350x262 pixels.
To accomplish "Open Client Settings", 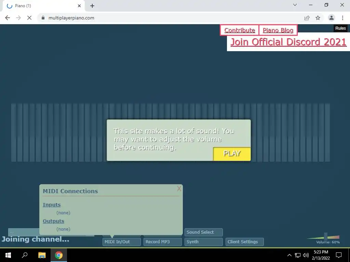I will coord(245,242).
